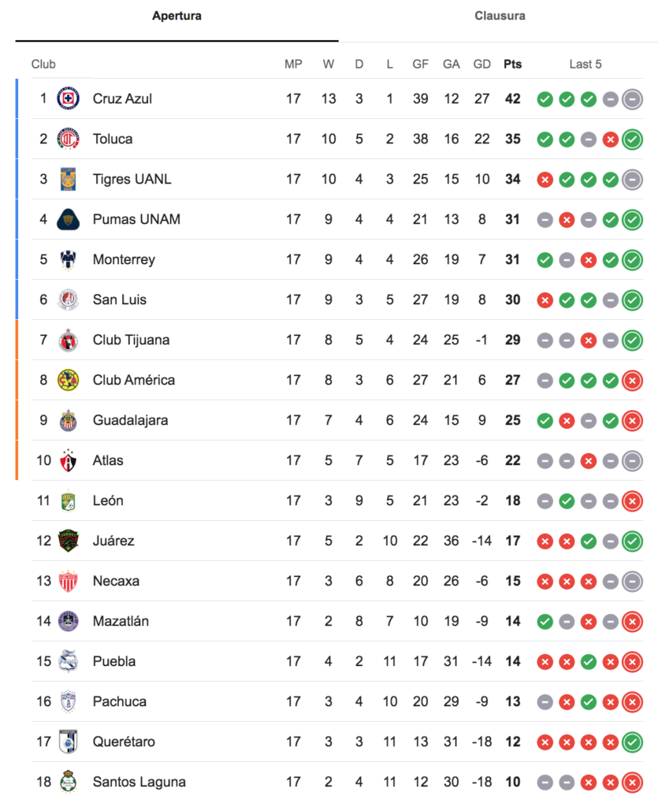Screen dimensions: 658x807
Task: Click the Club América yellow crest
Action: 68,380
